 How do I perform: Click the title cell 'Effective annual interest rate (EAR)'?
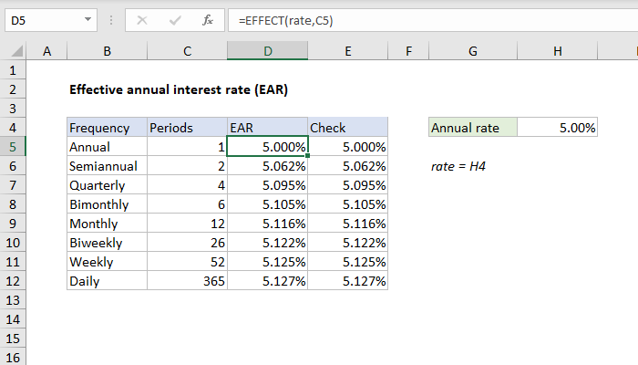[x=179, y=89]
